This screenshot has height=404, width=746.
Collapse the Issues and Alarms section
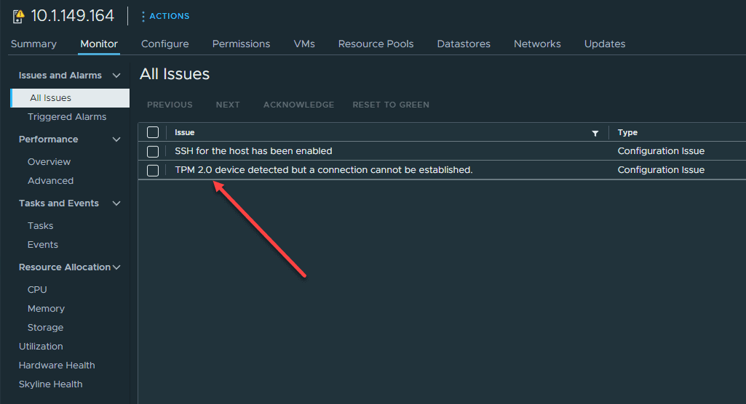116,76
